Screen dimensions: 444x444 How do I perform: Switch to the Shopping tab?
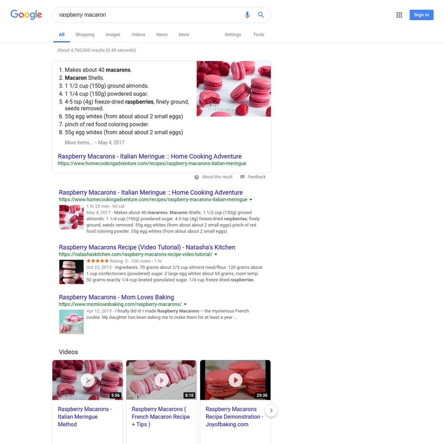point(85,35)
